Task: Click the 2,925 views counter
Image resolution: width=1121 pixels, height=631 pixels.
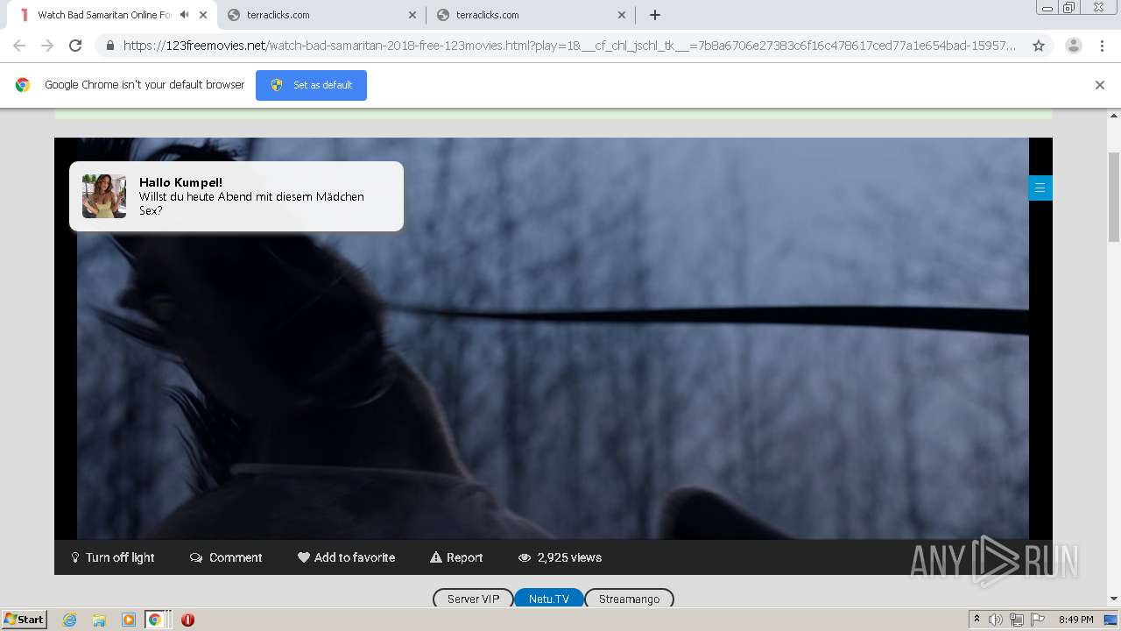Action: coord(560,557)
